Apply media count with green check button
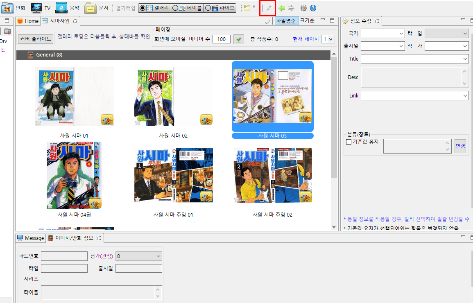 [x=239, y=39]
